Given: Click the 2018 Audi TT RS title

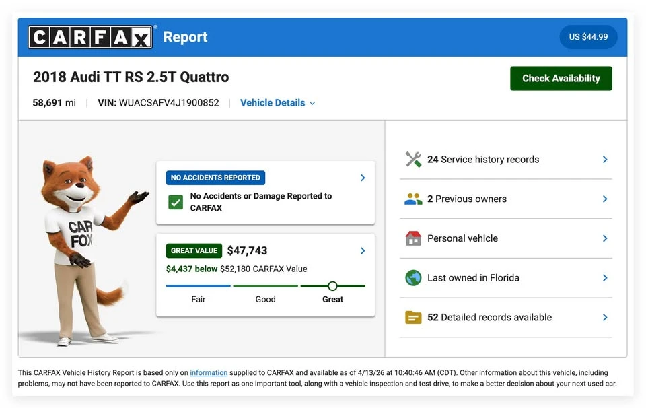Looking at the screenshot, I should click(131, 77).
